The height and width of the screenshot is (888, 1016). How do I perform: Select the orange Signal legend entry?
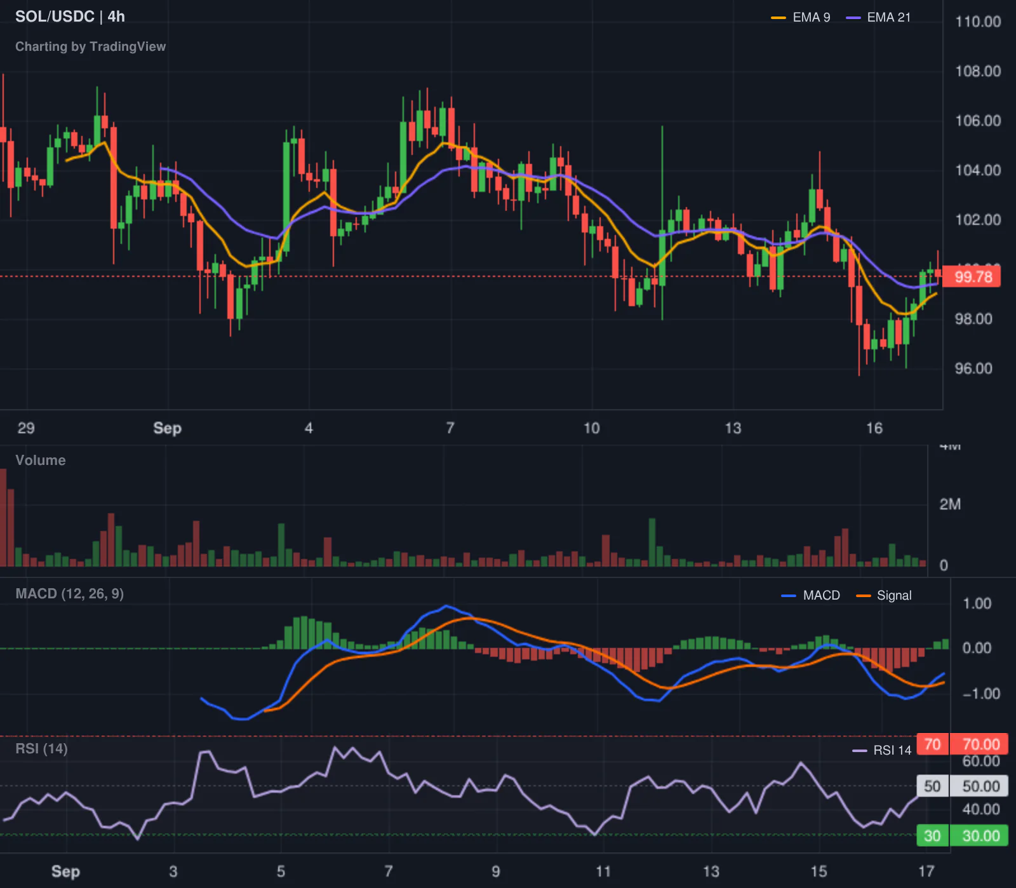[x=884, y=595]
